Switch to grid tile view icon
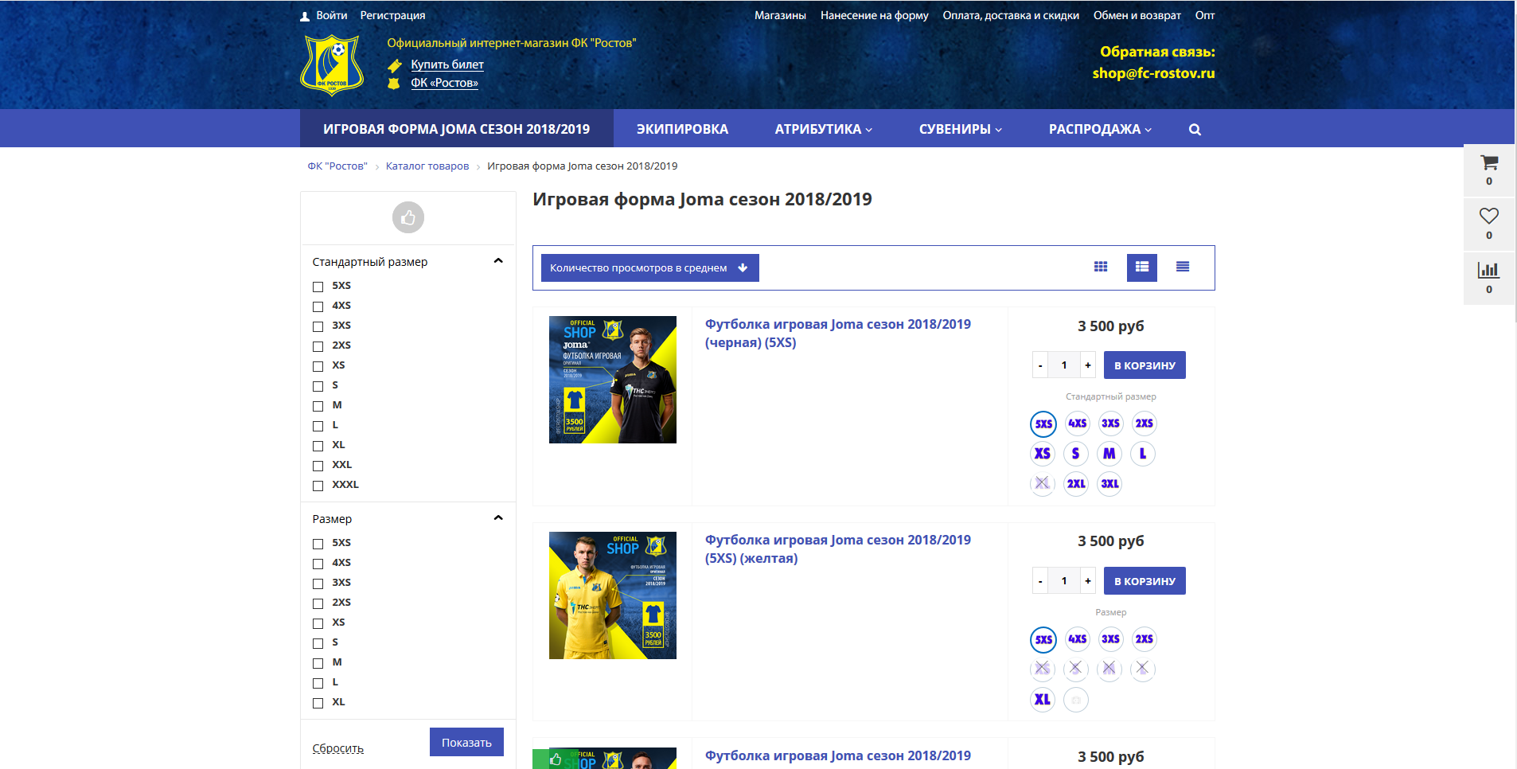Screen dimensions: 1517x769 pos(1101,267)
